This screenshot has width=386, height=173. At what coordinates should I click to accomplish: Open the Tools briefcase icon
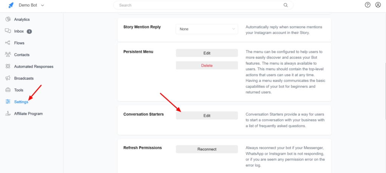pos(8,90)
